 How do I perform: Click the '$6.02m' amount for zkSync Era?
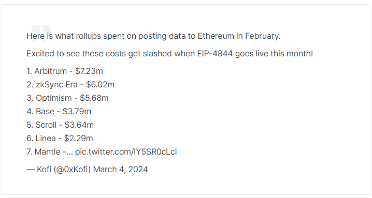point(100,85)
